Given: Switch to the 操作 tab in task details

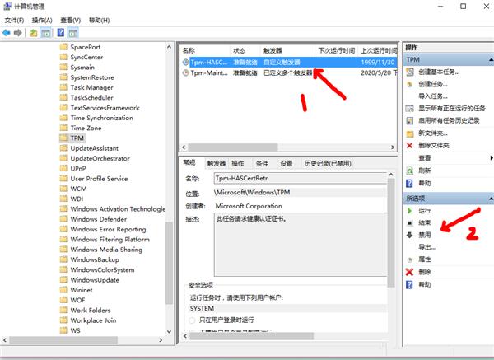Looking at the screenshot, I should click(238, 164).
